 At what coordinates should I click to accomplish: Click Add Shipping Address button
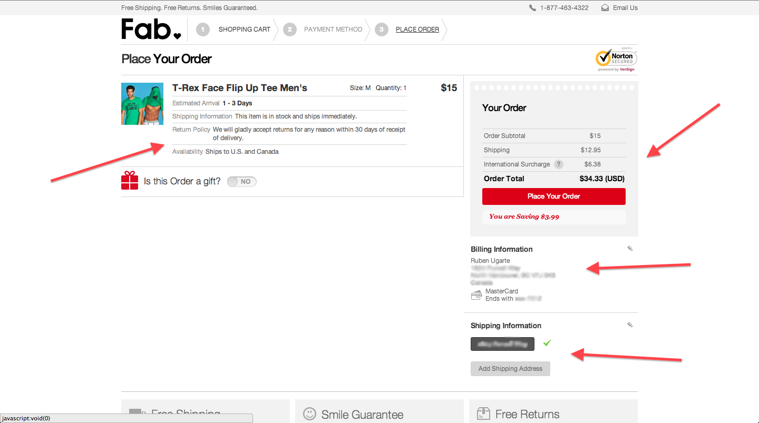(510, 369)
